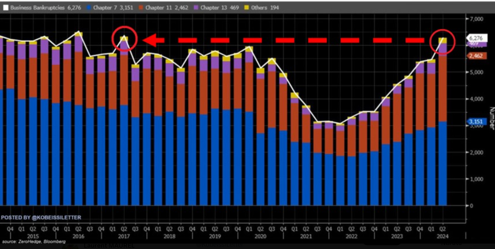Click the 2024 year label on x-axis
This screenshot has height=249, width=495.
tap(443, 236)
